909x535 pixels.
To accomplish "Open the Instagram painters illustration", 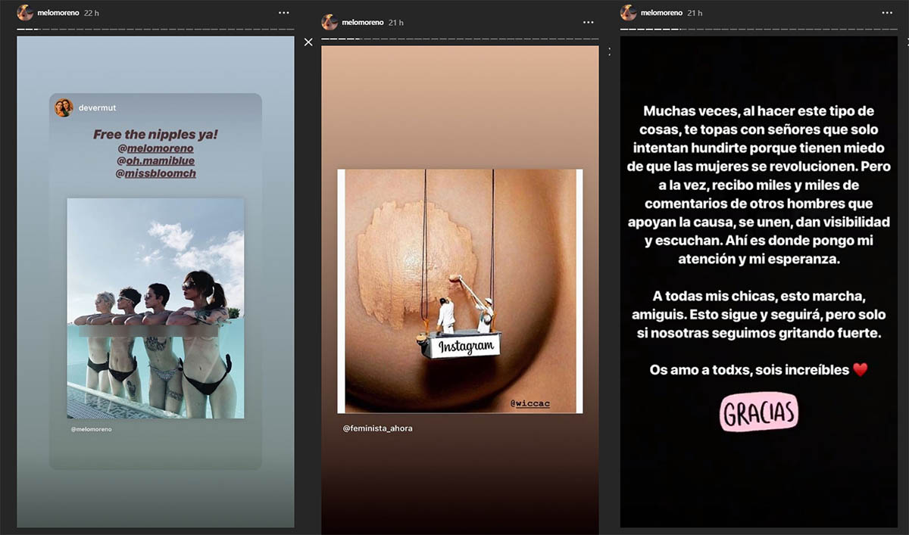I will (x=460, y=291).
